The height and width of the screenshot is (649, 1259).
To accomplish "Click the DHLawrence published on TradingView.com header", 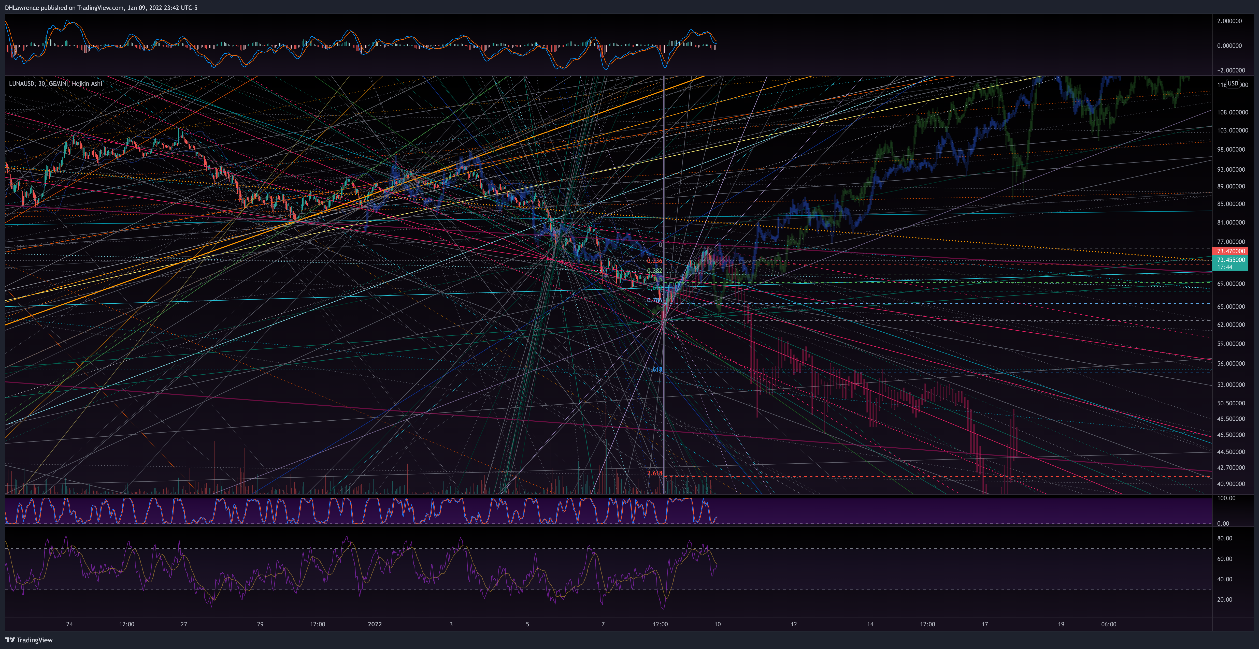I will coord(101,8).
